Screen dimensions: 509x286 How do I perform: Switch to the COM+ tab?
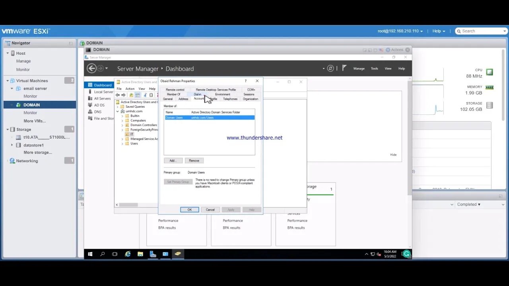pos(251,90)
